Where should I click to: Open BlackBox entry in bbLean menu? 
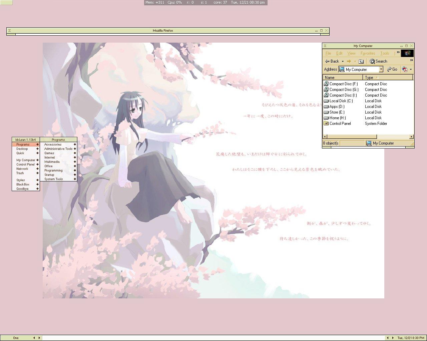tap(26, 184)
